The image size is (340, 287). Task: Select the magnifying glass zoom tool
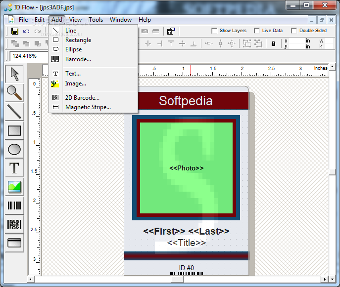click(x=14, y=93)
